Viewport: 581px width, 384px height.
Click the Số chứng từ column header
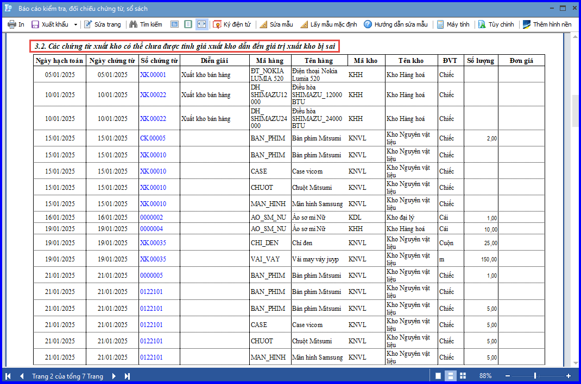point(159,61)
